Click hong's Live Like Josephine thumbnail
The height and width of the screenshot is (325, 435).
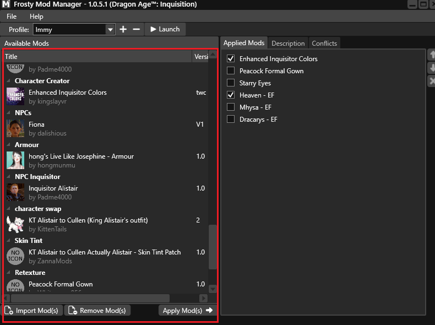pyautogui.click(x=15, y=160)
